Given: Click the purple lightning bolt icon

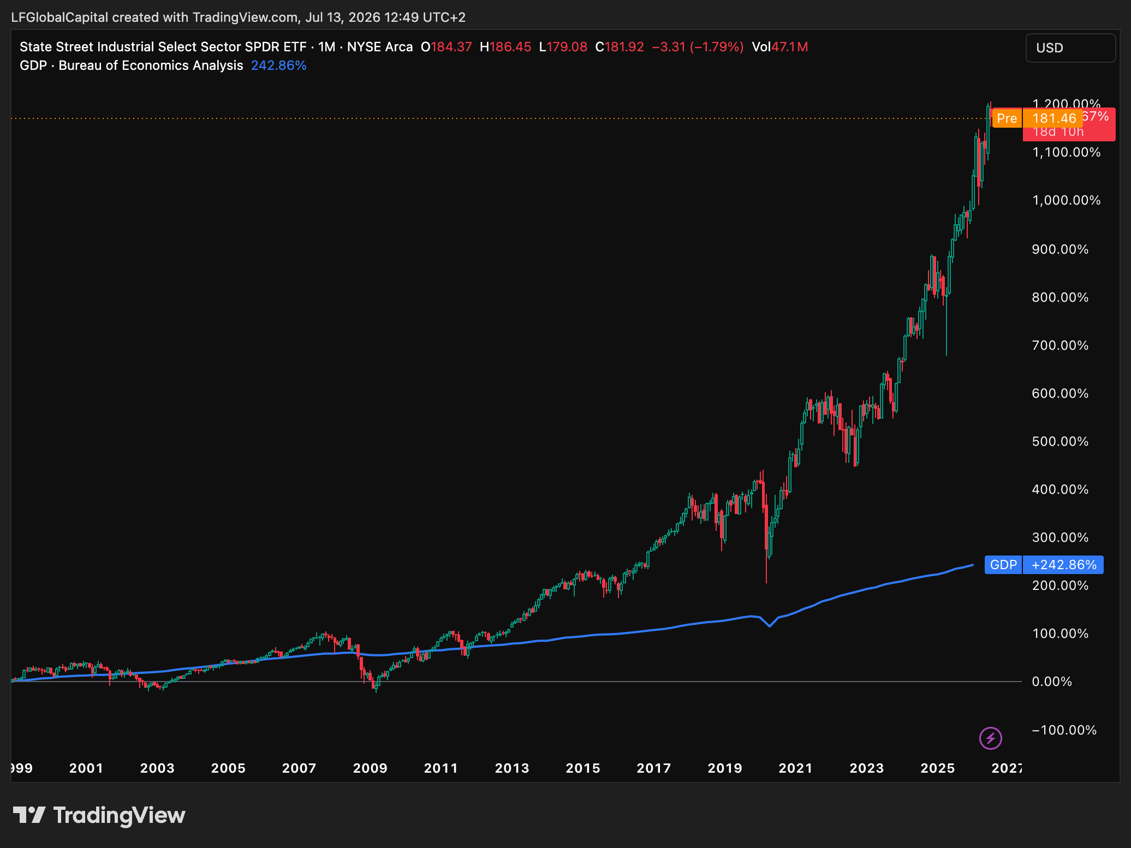Looking at the screenshot, I should click(991, 738).
